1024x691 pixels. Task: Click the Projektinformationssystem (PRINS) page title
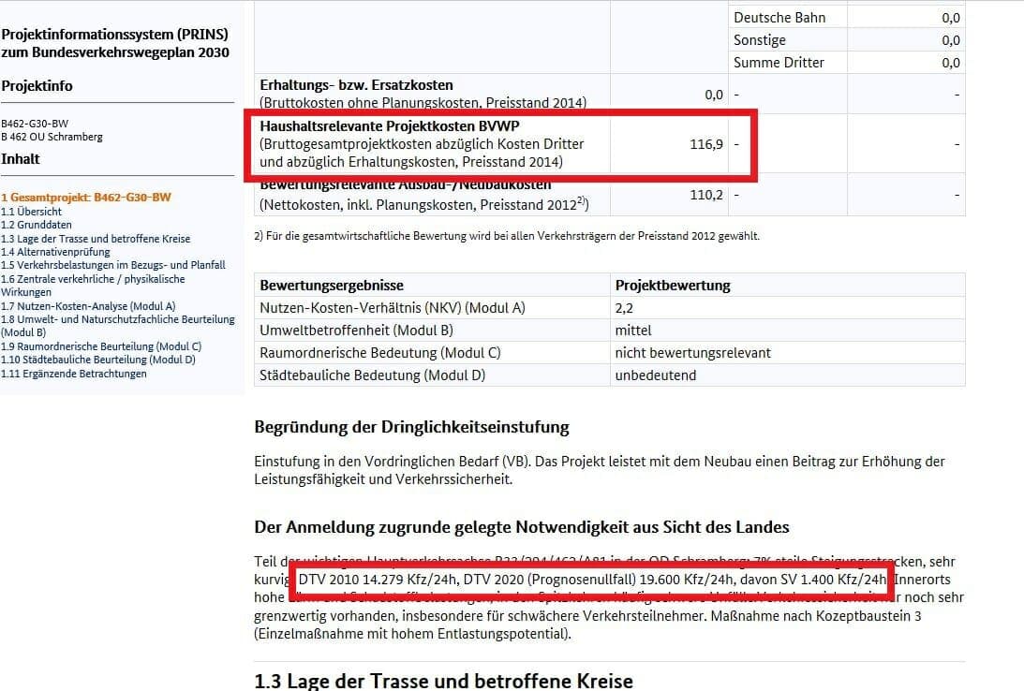[115, 43]
